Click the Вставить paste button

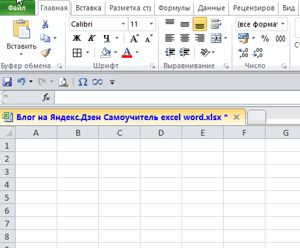coord(21,38)
